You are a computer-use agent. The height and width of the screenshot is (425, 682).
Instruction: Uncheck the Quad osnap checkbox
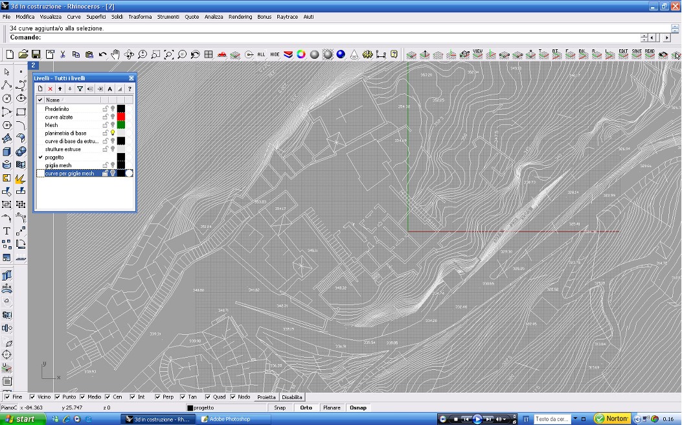(x=208, y=397)
